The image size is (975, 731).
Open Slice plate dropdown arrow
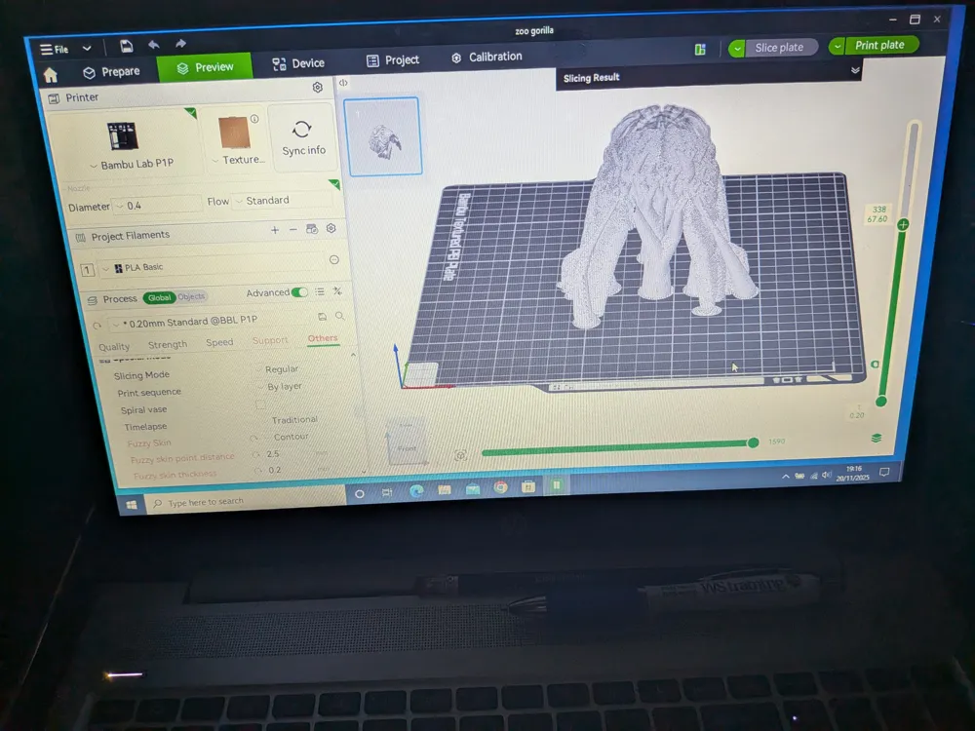(x=737, y=49)
